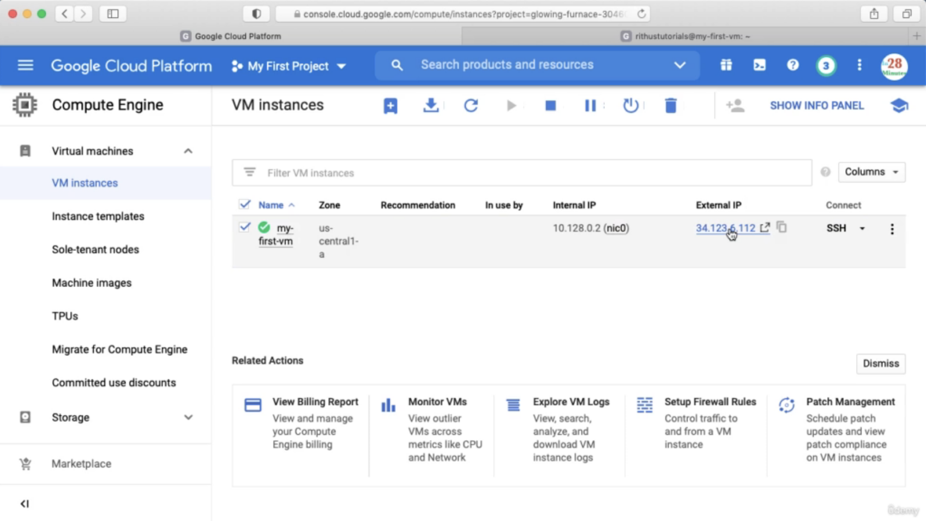Image resolution: width=926 pixels, height=521 pixels.
Task: Click the Create Instance toolbar icon
Action: pos(390,106)
